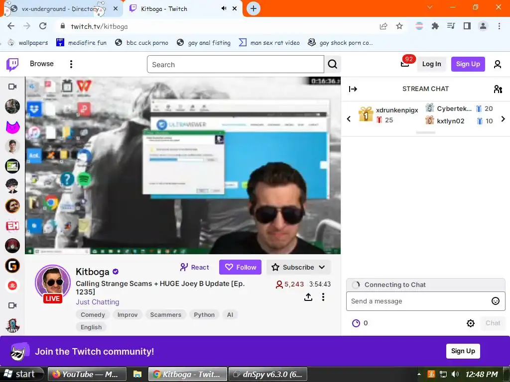Screen dimensions: 510x382
Task: Show next gift leaderboard entries
Action: [x=503, y=119]
